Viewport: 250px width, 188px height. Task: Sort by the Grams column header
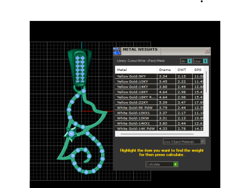pos(166,70)
